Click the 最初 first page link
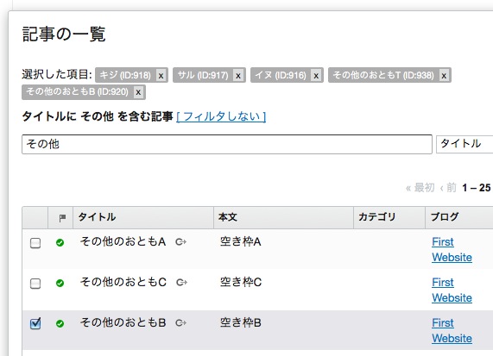This screenshot has width=493, height=356. point(420,188)
